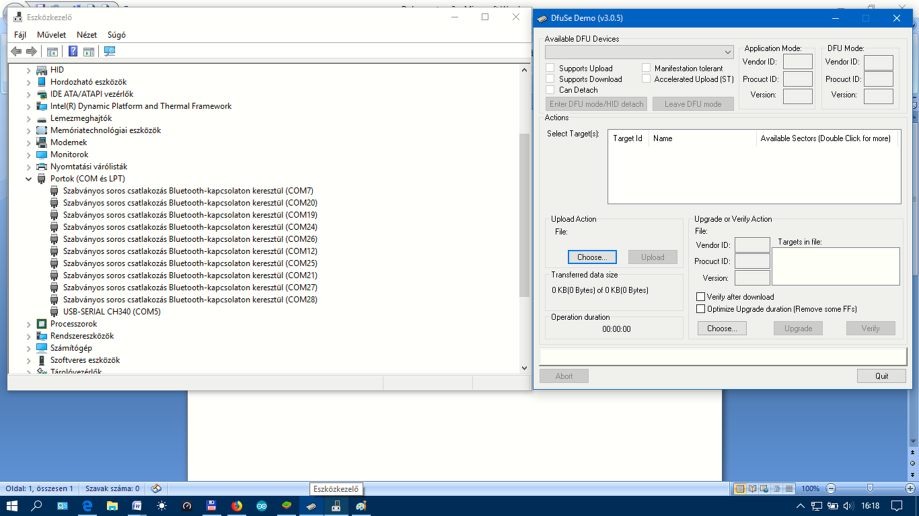Click the show/hide console tree toolbar icon
Viewport: 919px width, 516px height.
52,52
